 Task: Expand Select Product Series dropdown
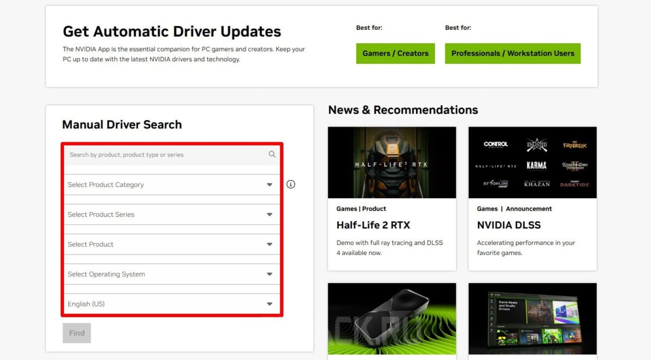coord(172,214)
